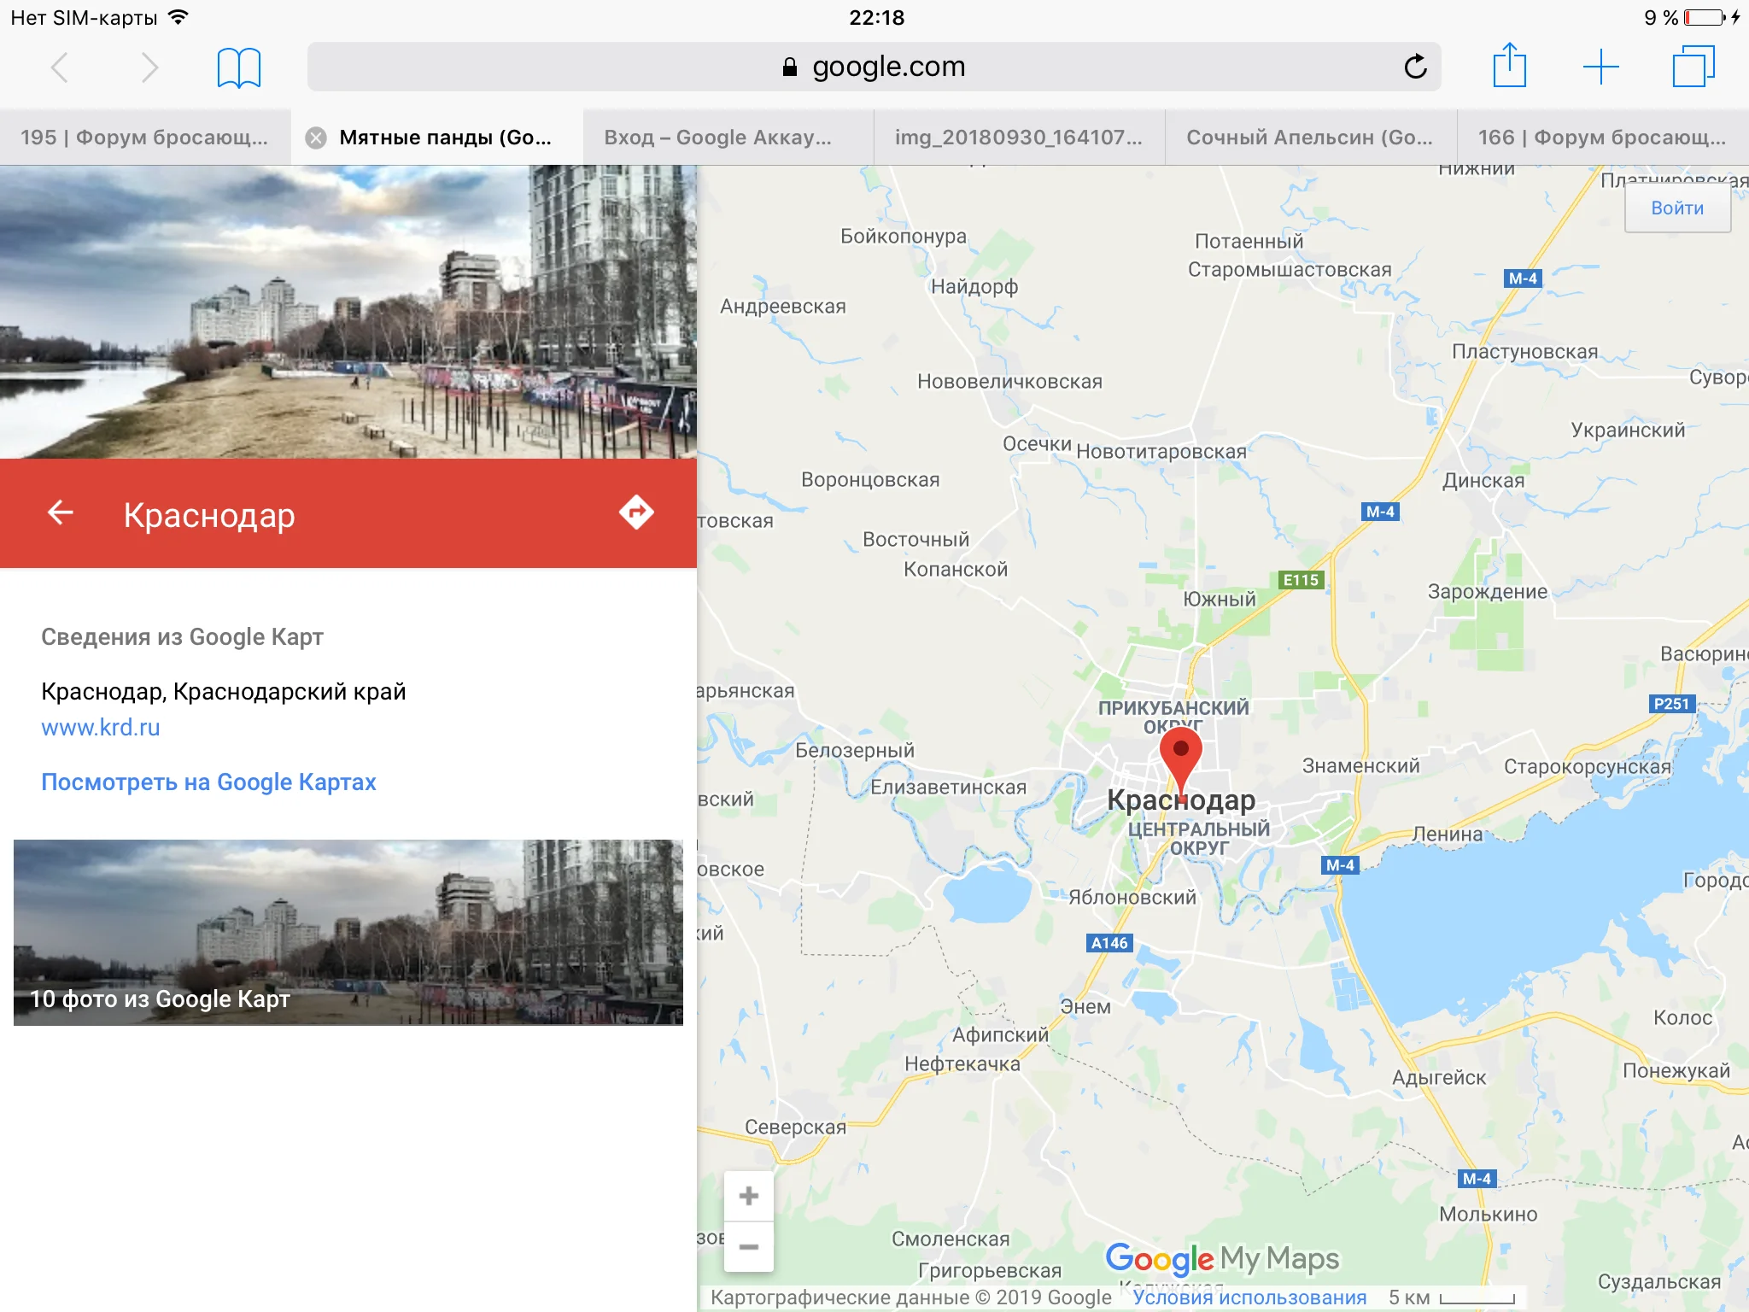The width and height of the screenshot is (1749, 1312).
Task: Click Посмотреть на Google Картах link
Action: pyautogui.click(x=208, y=782)
